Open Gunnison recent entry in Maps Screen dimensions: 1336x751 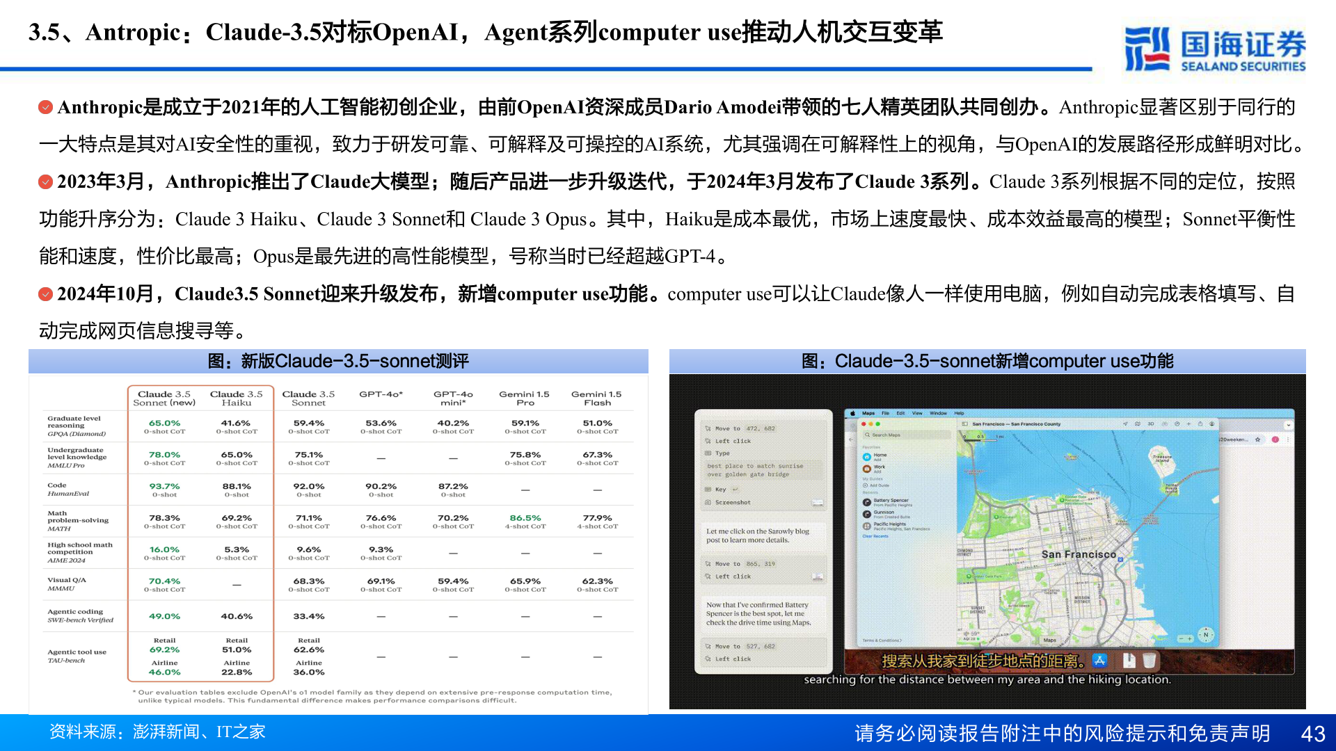coord(886,515)
